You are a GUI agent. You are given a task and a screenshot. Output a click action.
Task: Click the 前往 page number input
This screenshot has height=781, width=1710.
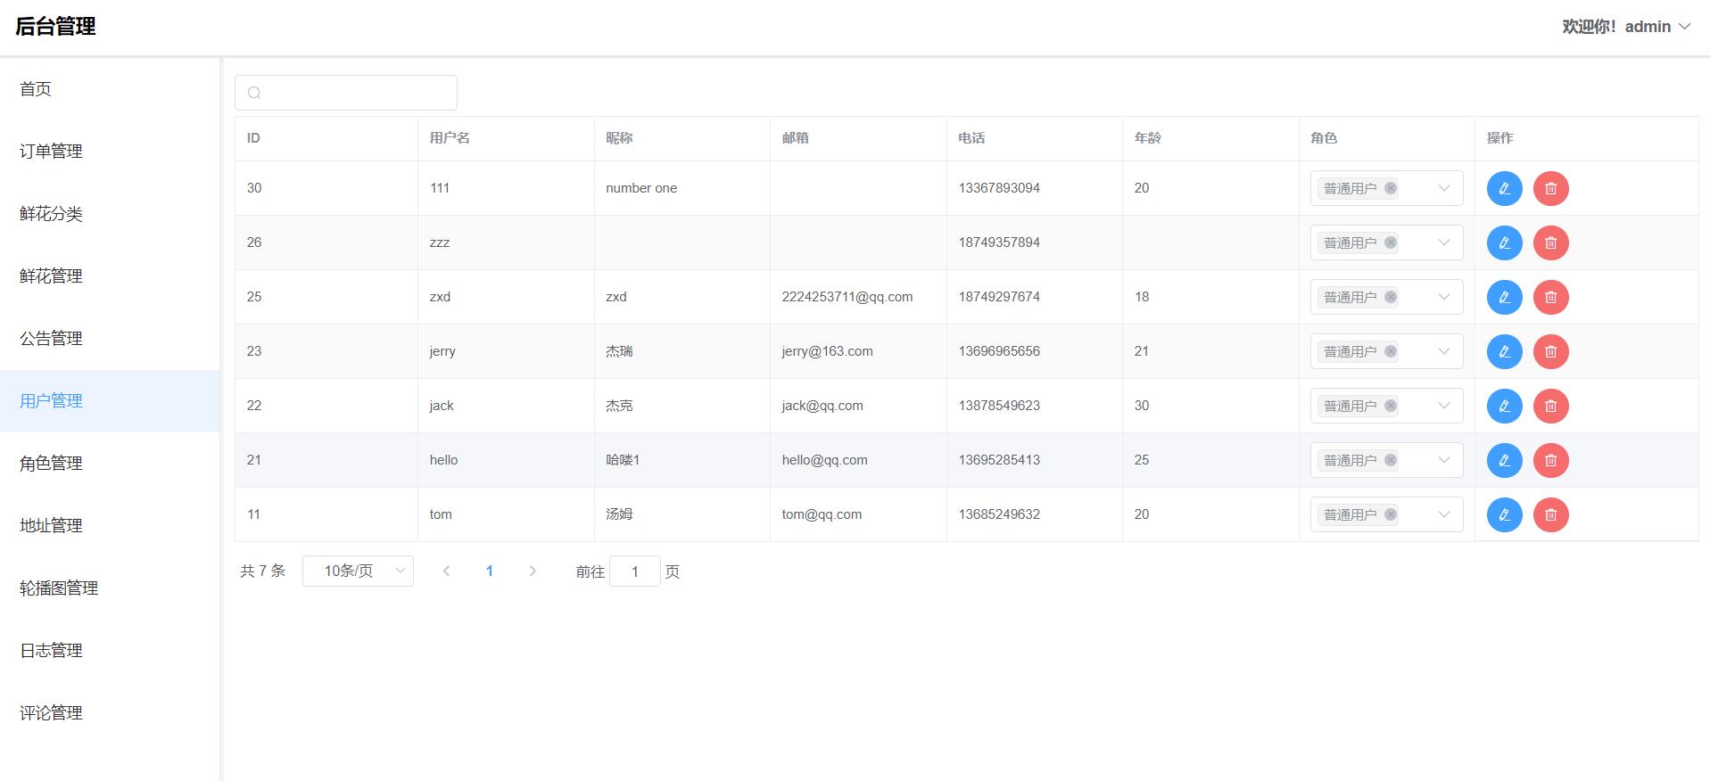(x=634, y=571)
